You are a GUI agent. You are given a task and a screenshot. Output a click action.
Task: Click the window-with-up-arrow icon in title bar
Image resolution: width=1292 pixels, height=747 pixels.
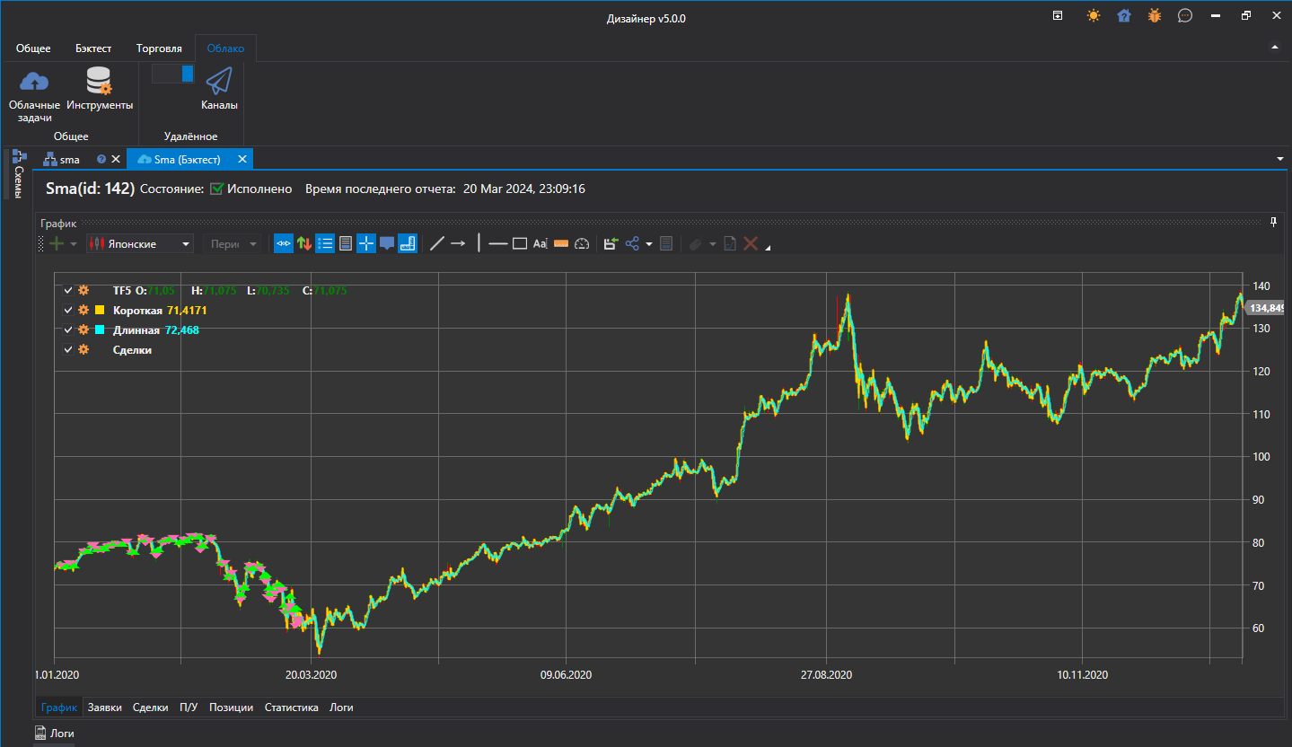tap(1058, 15)
